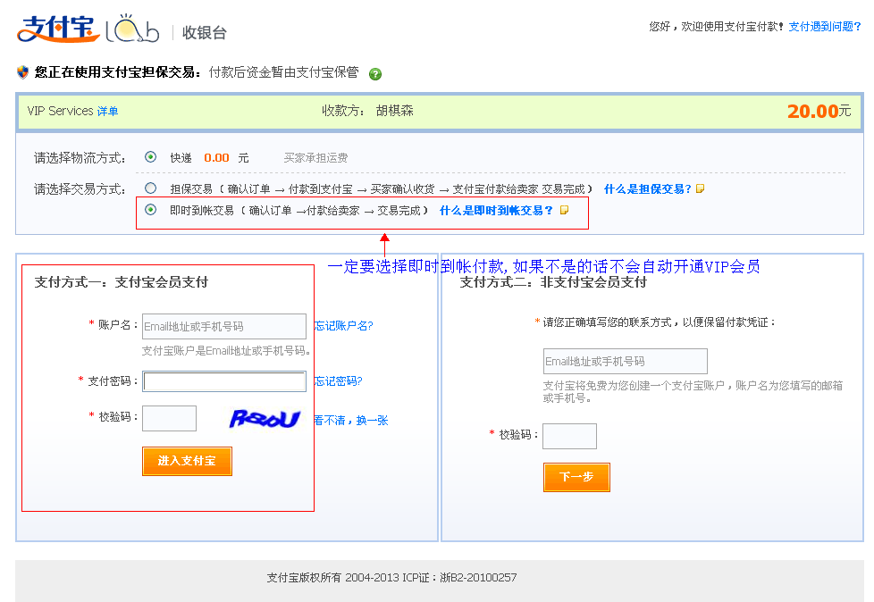Click the green question mark help icon
The width and height of the screenshot is (874, 602).
(375, 74)
